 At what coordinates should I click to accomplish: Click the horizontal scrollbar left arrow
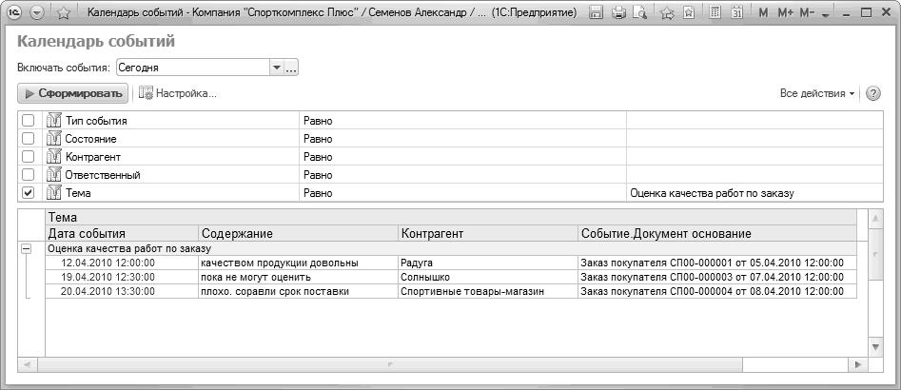27,364
